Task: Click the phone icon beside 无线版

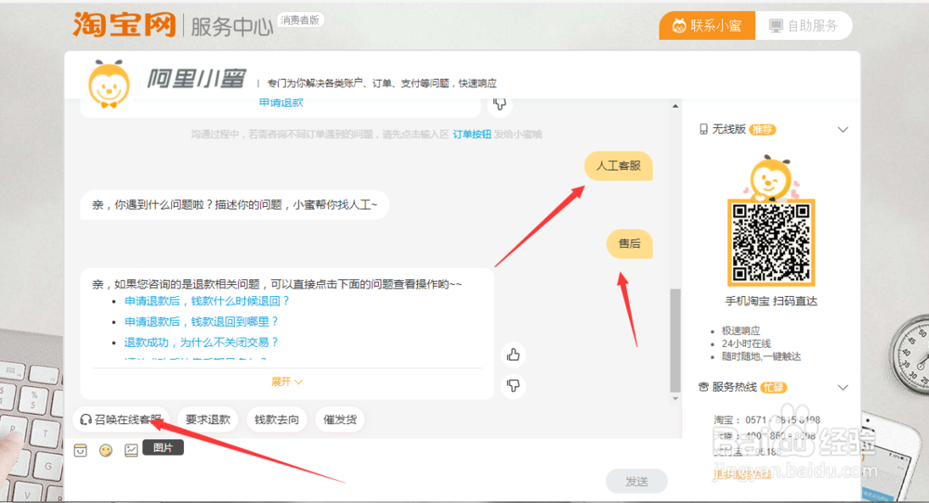Action: (703, 129)
